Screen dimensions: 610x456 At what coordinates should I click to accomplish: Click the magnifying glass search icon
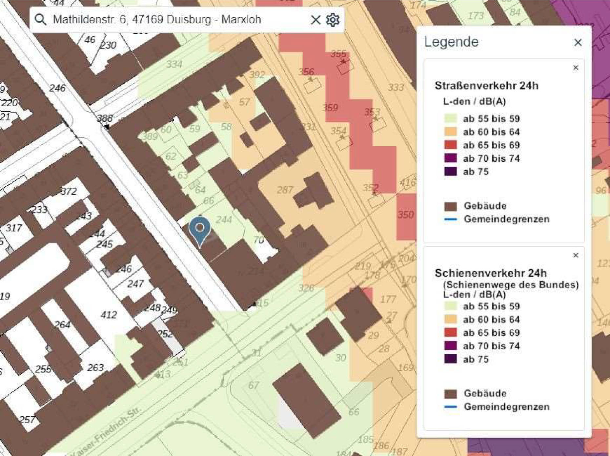(x=41, y=20)
